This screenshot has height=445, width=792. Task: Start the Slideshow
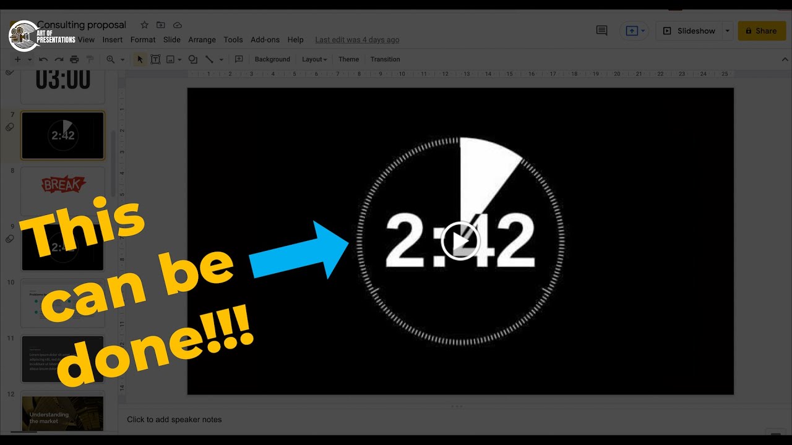[689, 31]
